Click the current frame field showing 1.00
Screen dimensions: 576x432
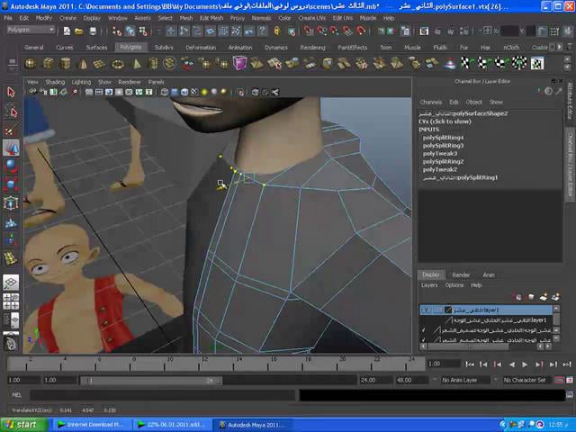444,364
